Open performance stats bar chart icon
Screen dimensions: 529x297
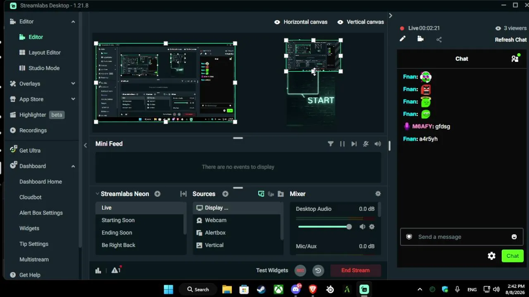pos(98,271)
